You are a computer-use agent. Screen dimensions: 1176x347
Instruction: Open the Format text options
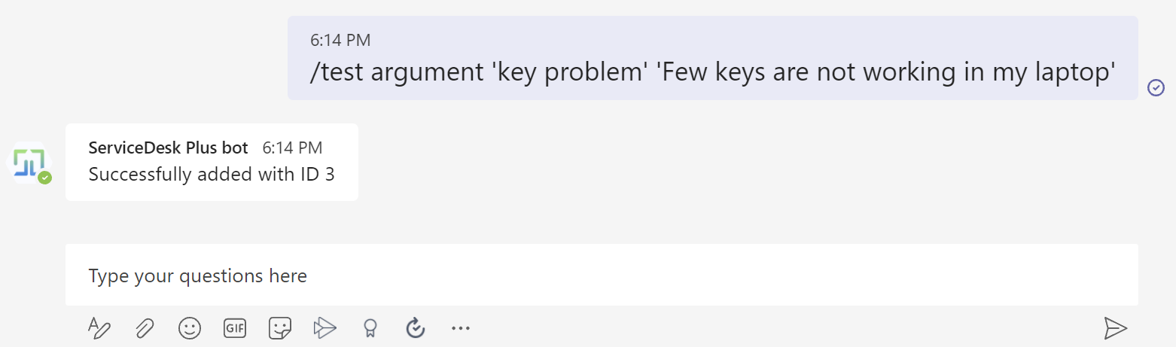point(99,327)
